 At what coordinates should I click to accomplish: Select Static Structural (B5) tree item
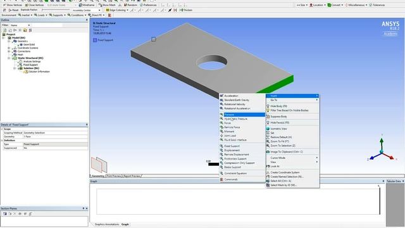tap(30, 58)
